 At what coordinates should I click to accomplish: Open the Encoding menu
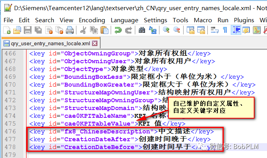(92, 20)
